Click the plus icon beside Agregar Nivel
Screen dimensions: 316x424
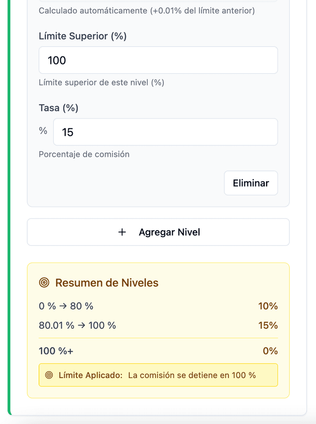pyautogui.click(x=122, y=232)
